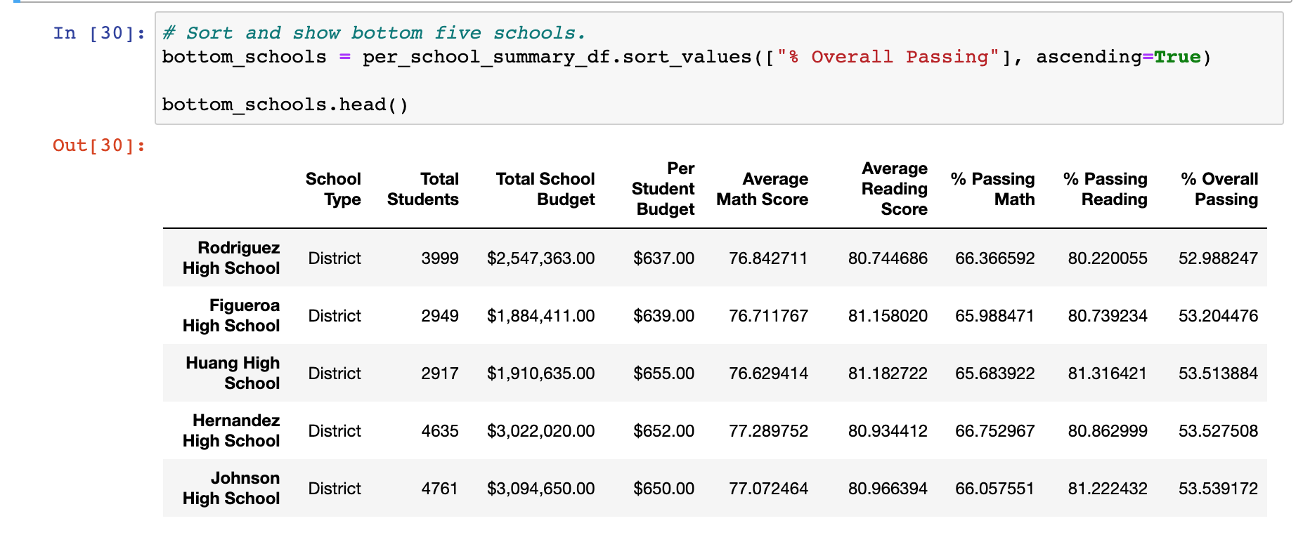Select the 'Huang High School' row label
The width and height of the screenshot is (1303, 542).
tap(233, 373)
